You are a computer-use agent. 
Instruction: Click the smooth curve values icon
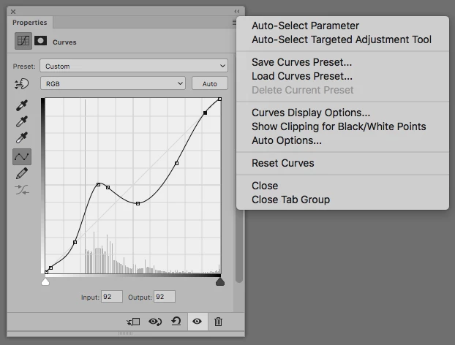pyautogui.click(x=22, y=190)
